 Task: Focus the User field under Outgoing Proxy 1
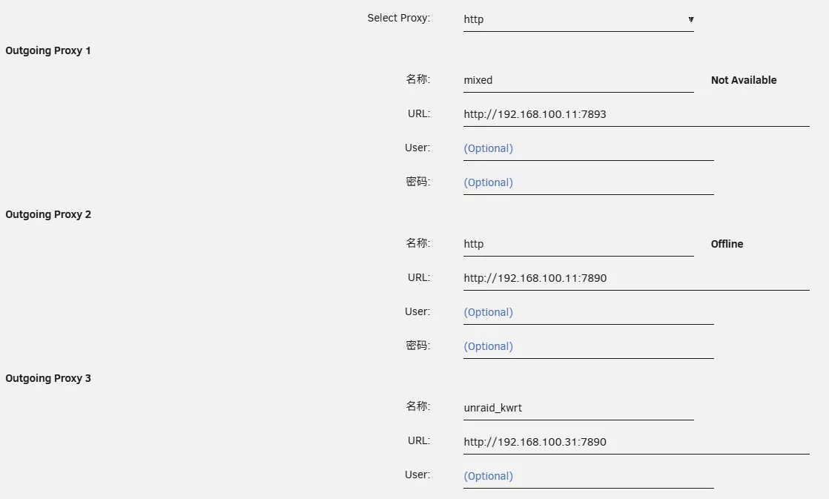[x=588, y=148]
